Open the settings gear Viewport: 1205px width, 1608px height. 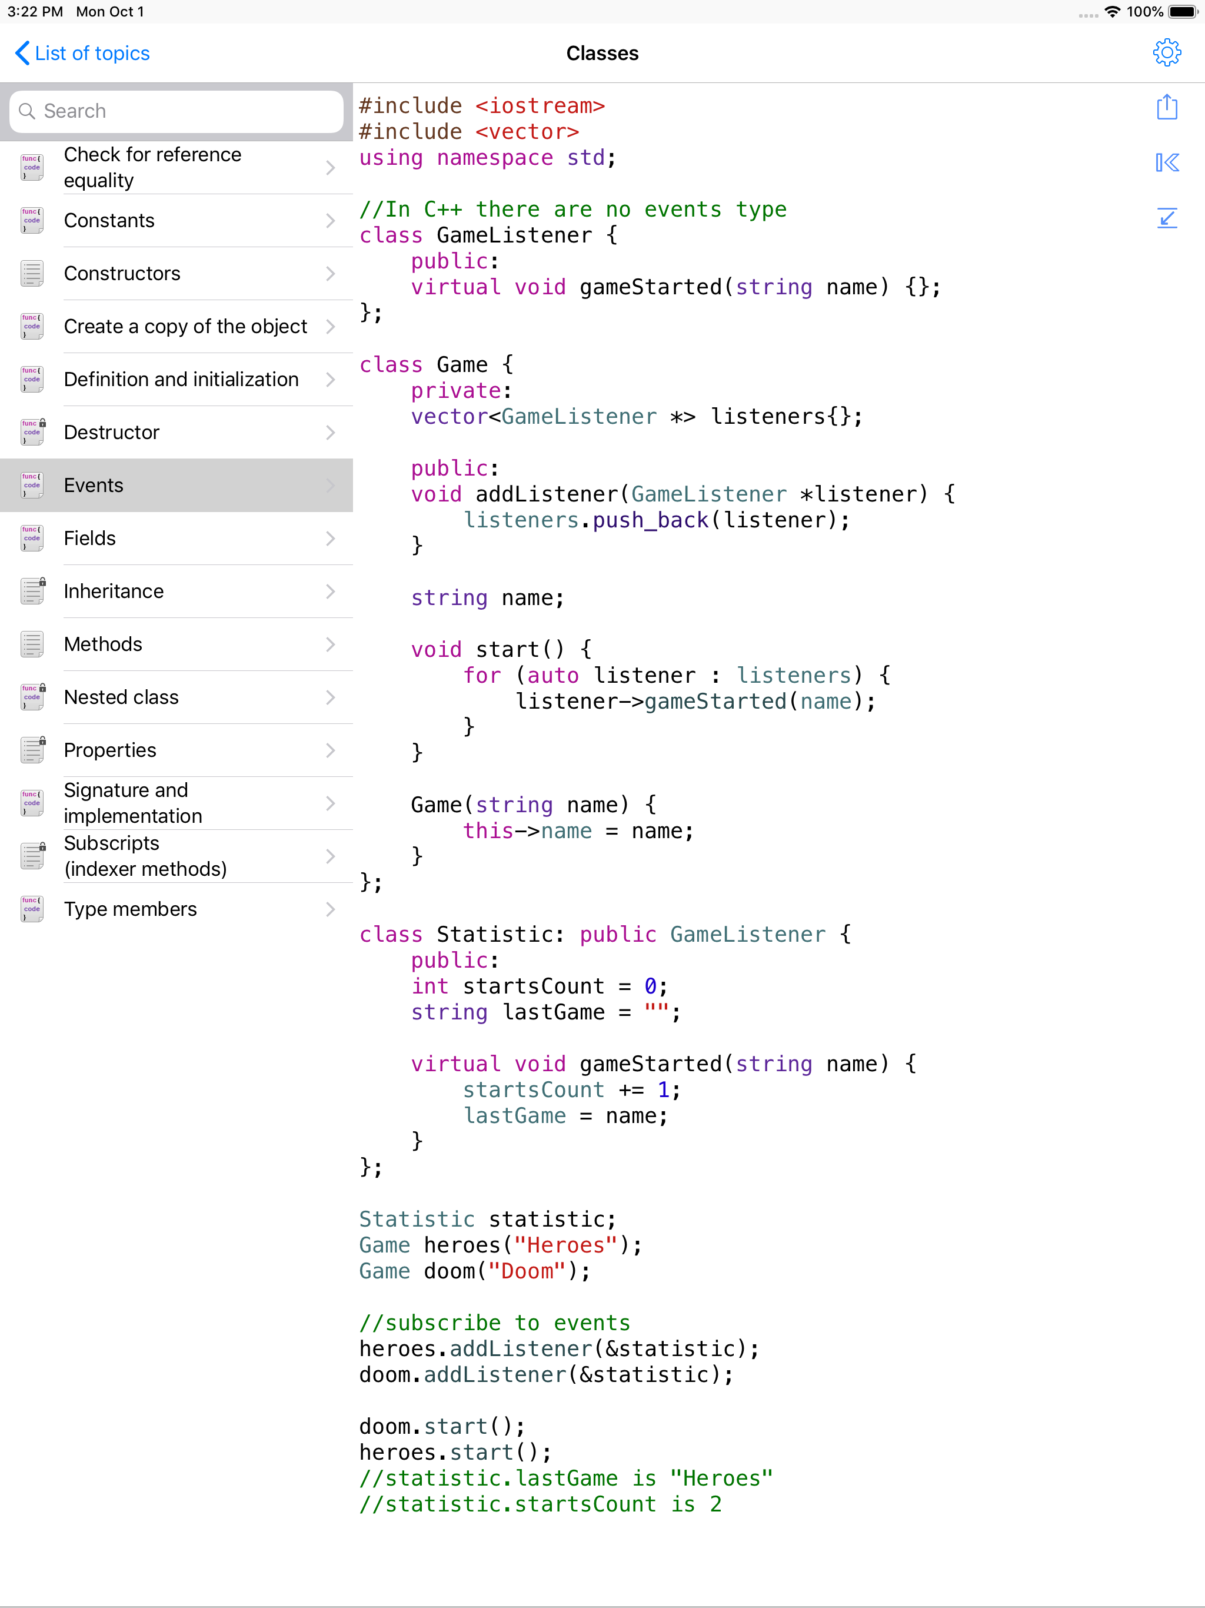[x=1167, y=52]
